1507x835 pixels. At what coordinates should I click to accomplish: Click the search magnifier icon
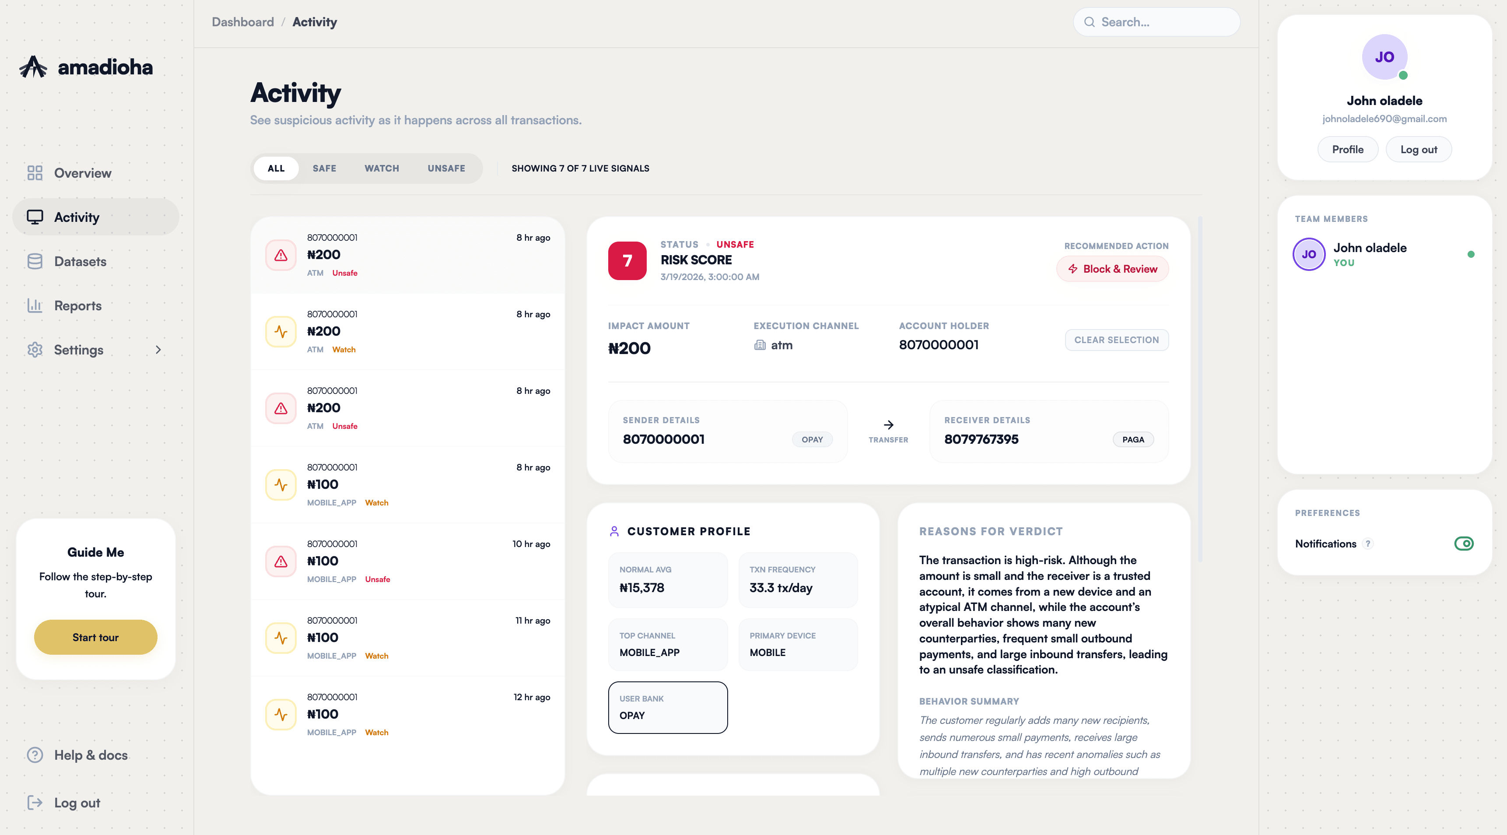[1089, 22]
